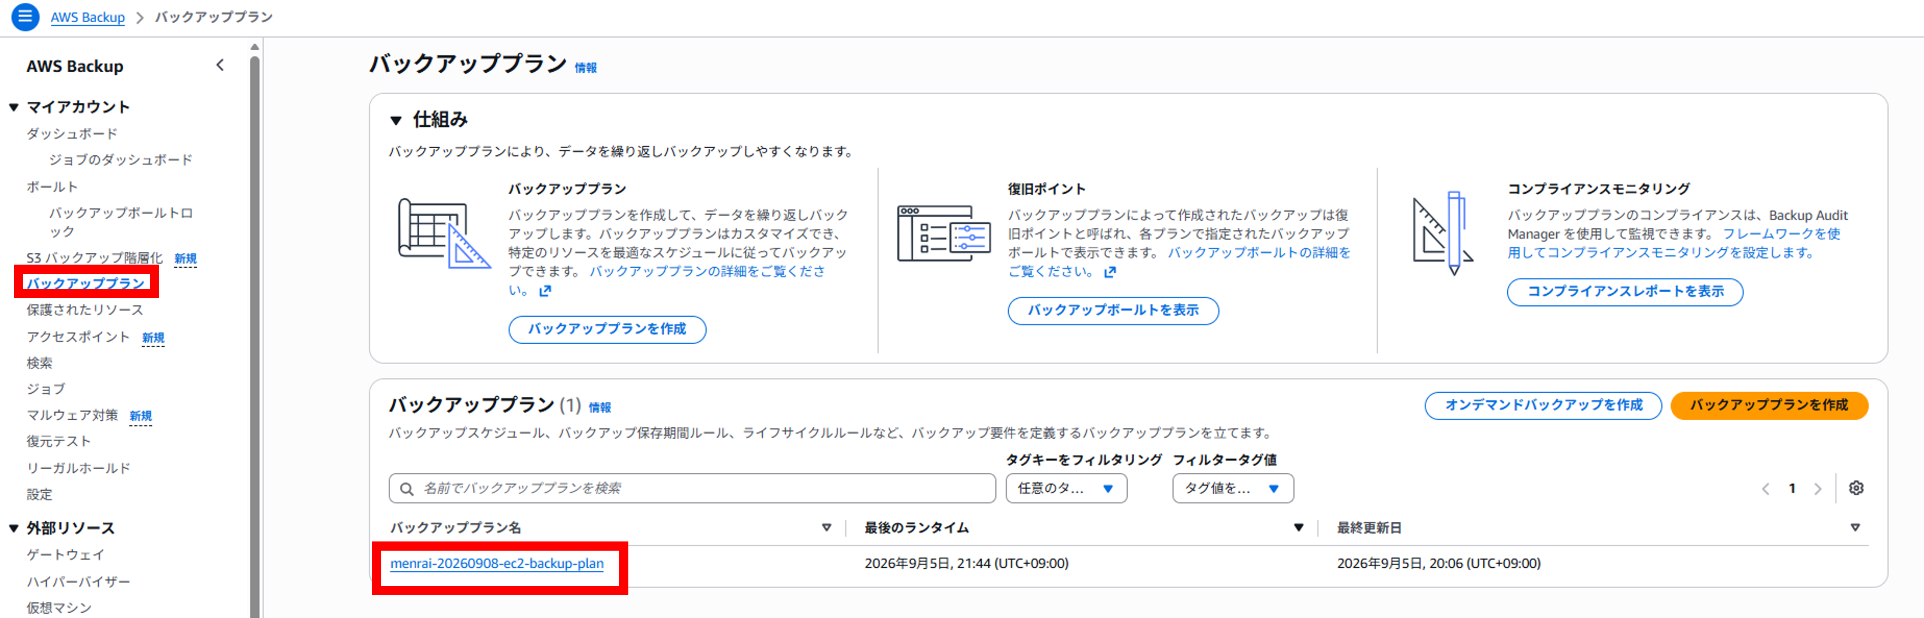Screen dimensions: 1924x618
Task: Click the recovery point list illustration
Action: [944, 233]
